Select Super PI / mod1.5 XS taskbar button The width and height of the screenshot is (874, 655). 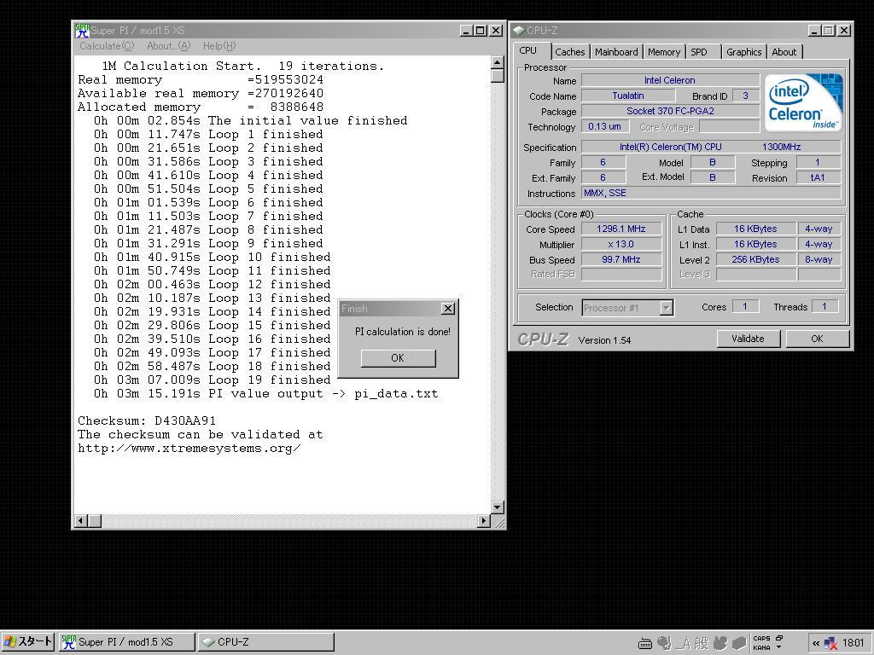click(126, 641)
